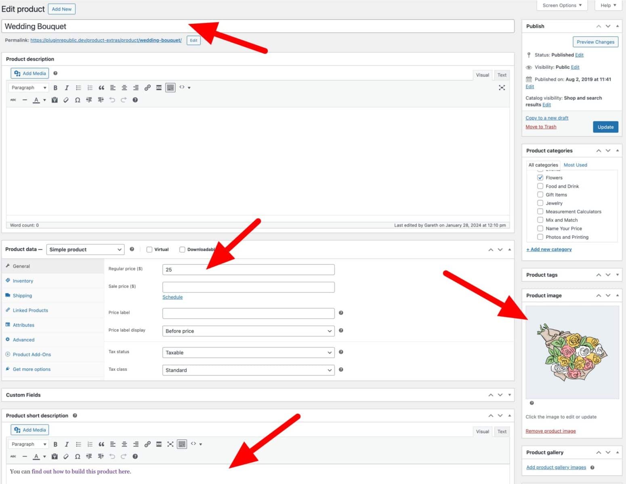Click Move to Trash link
This screenshot has width=626, height=484.
(x=541, y=127)
